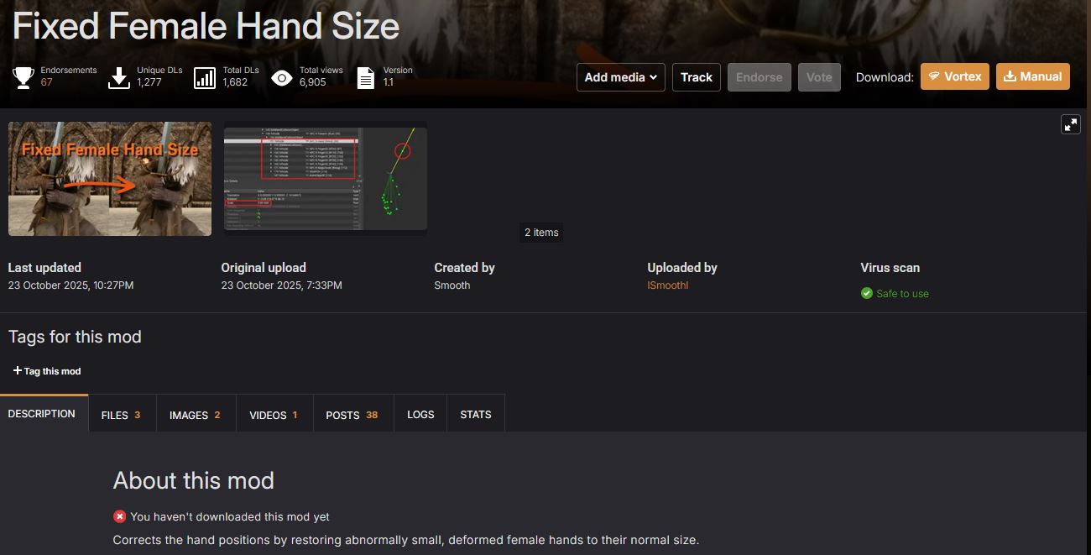This screenshot has width=1091, height=555.
Task: Click the green Safe to use checkmark
Action: click(867, 293)
